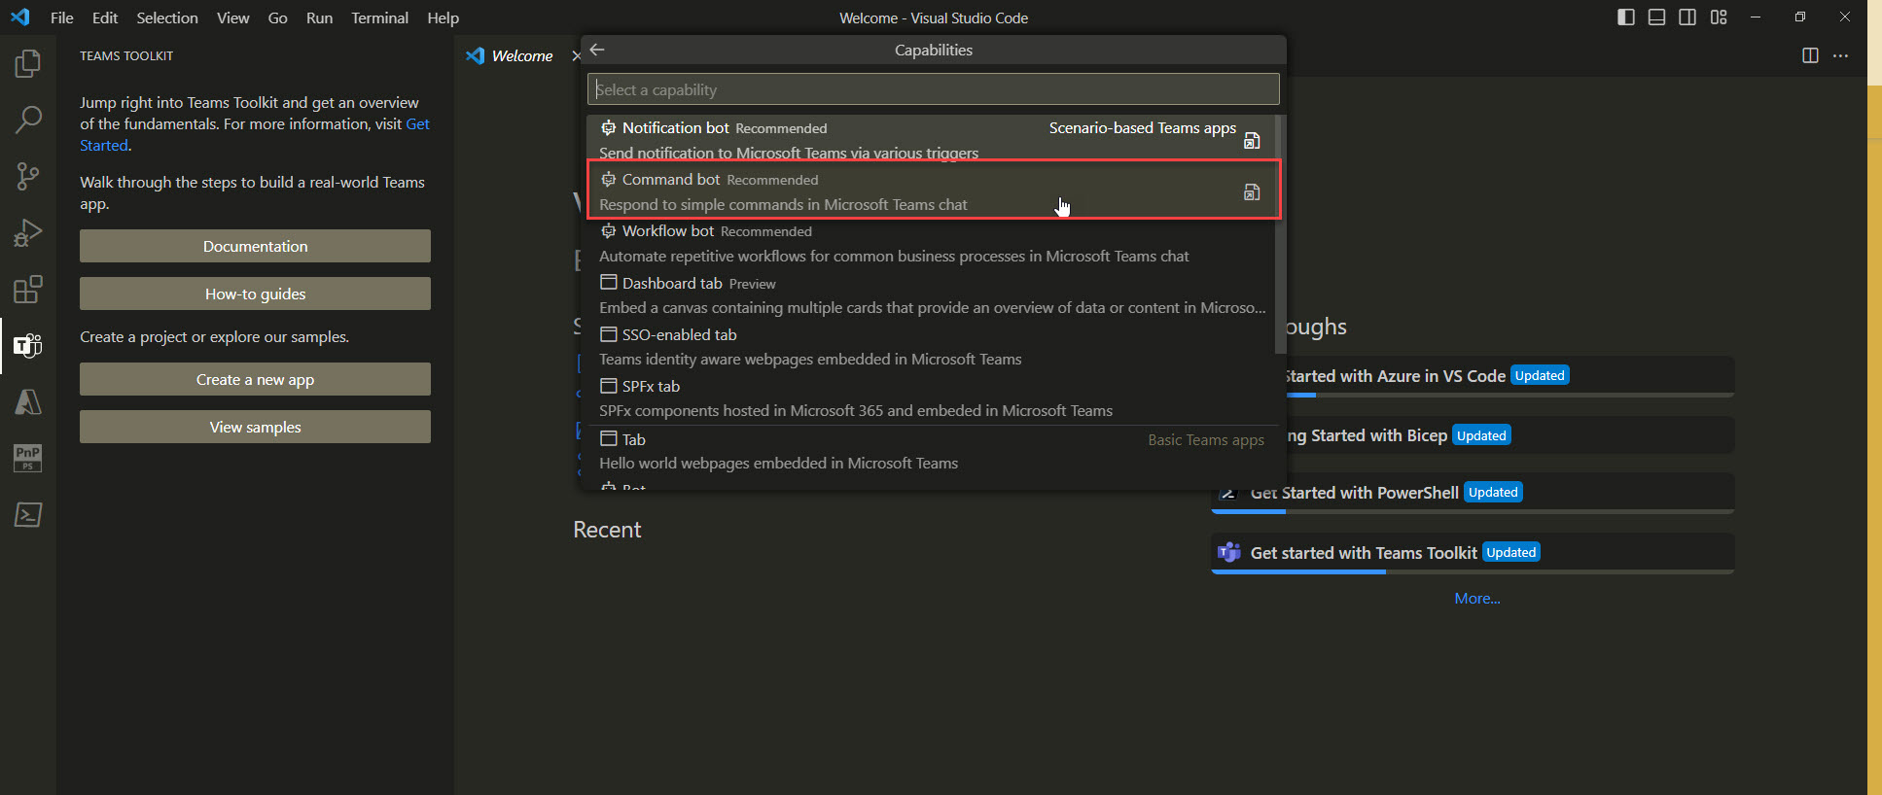
Task: Focus the Select a capability input
Action: click(x=933, y=89)
